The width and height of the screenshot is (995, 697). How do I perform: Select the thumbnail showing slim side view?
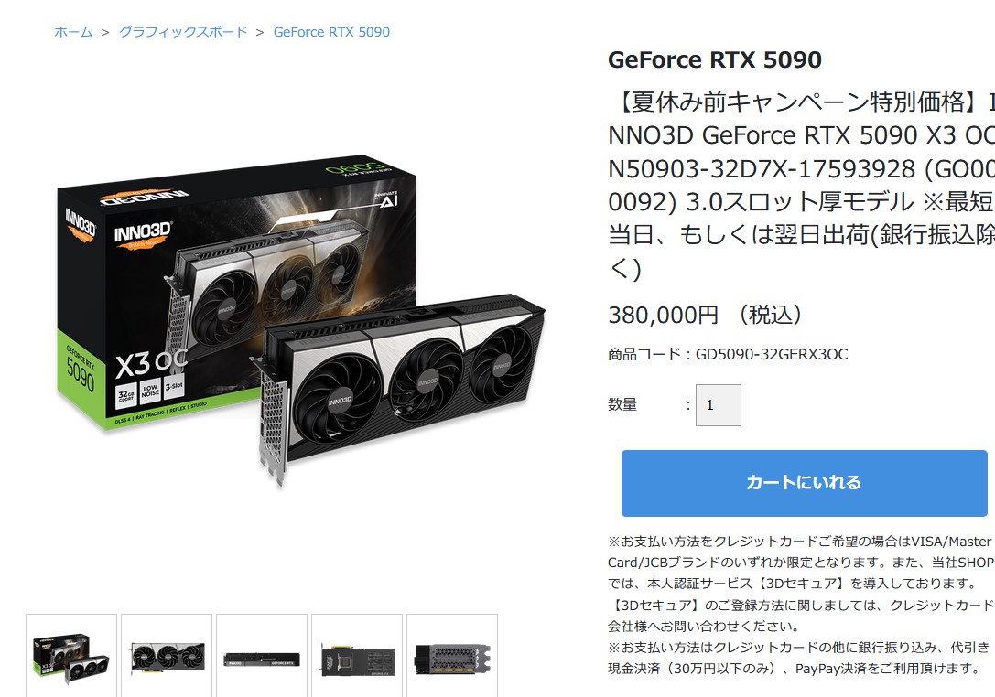[x=262, y=656]
